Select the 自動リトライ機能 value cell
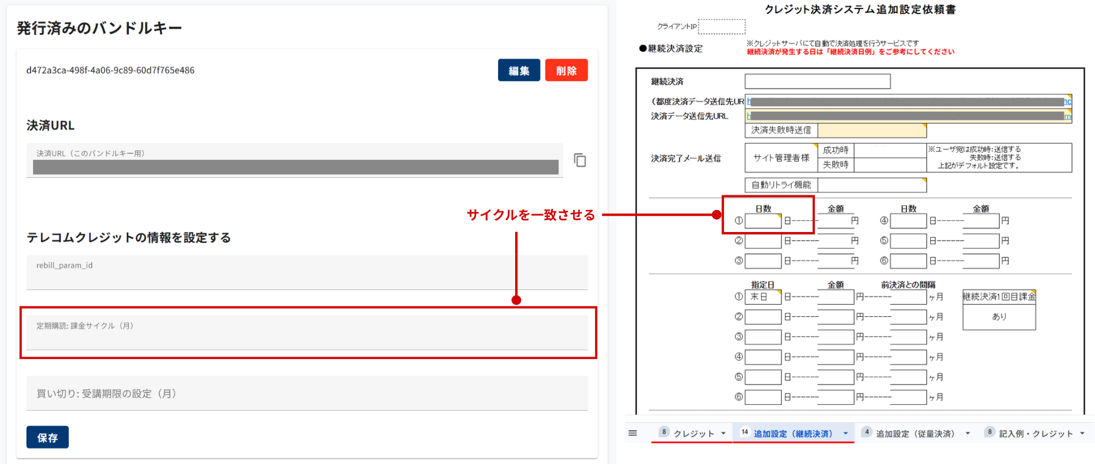The height and width of the screenshot is (464, 1095). (x=871, y=185)
